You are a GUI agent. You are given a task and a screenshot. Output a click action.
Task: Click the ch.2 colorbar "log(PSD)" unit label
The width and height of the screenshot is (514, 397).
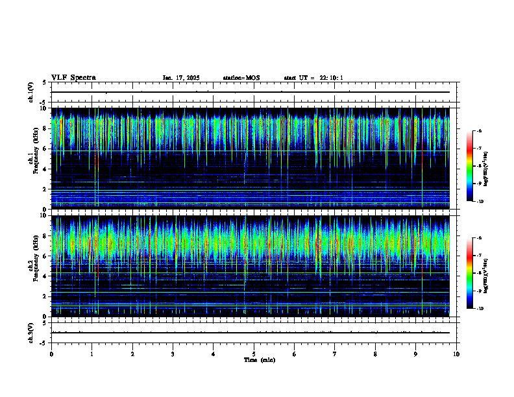click(x=486, y=276)
